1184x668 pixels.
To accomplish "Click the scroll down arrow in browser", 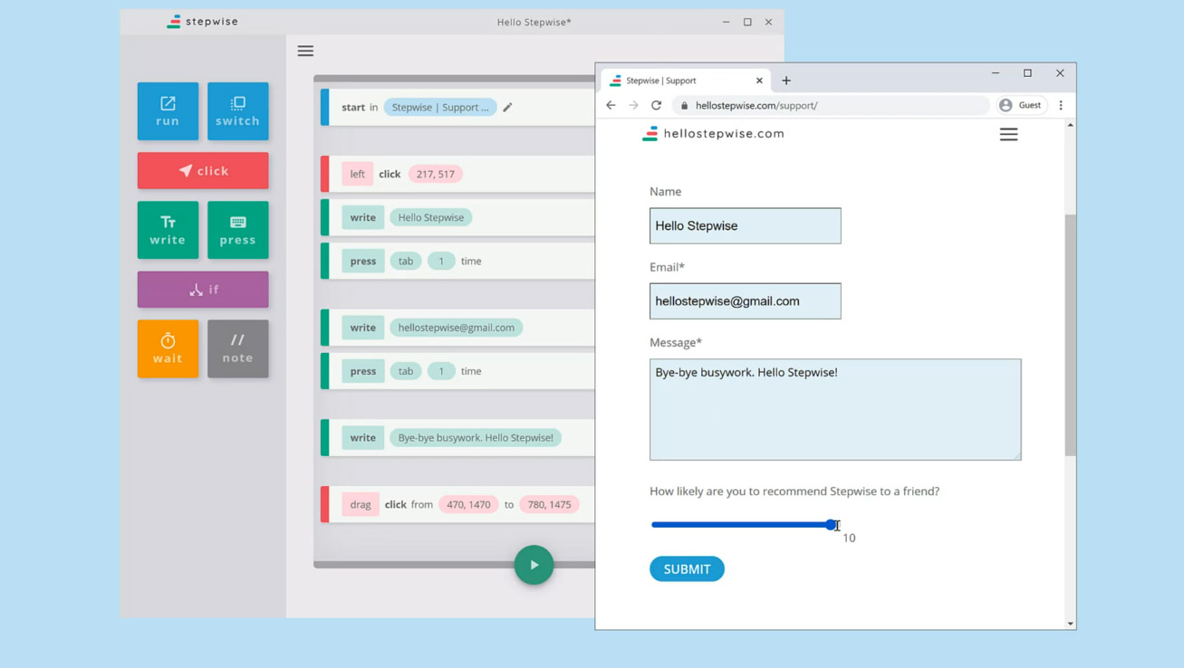I will [x=1070, y=624].
